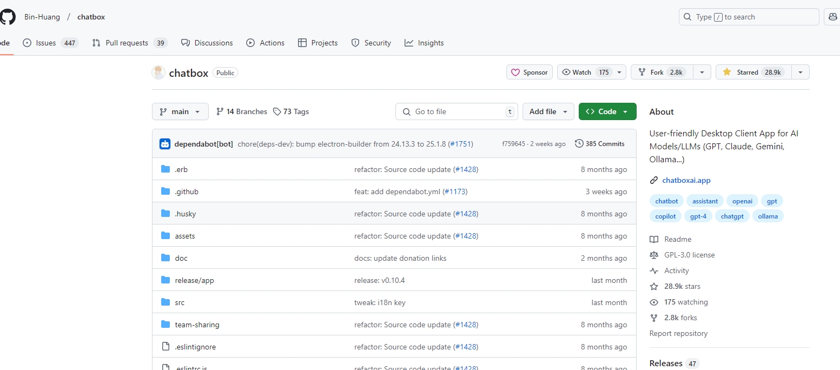Click the chatbox repository avatar image

coord(158,72)
